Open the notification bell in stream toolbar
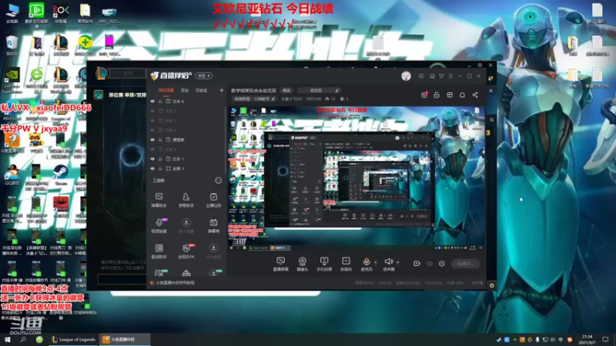The image size is (616, 346). [x=463, y=95]
